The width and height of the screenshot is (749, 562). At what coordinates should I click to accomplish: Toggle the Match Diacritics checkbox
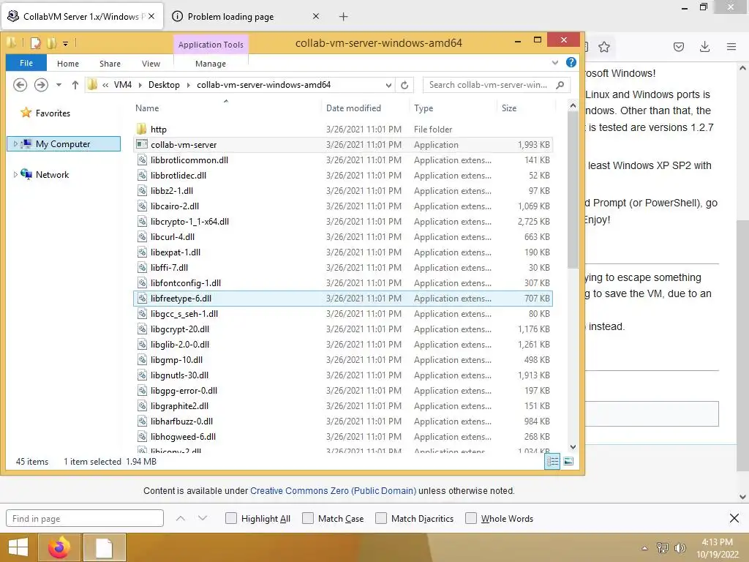(380, 518)
